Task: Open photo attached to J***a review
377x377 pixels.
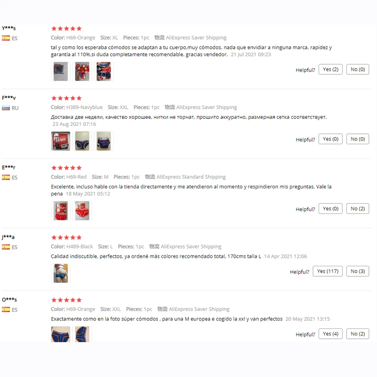Action: coord(61,273)
